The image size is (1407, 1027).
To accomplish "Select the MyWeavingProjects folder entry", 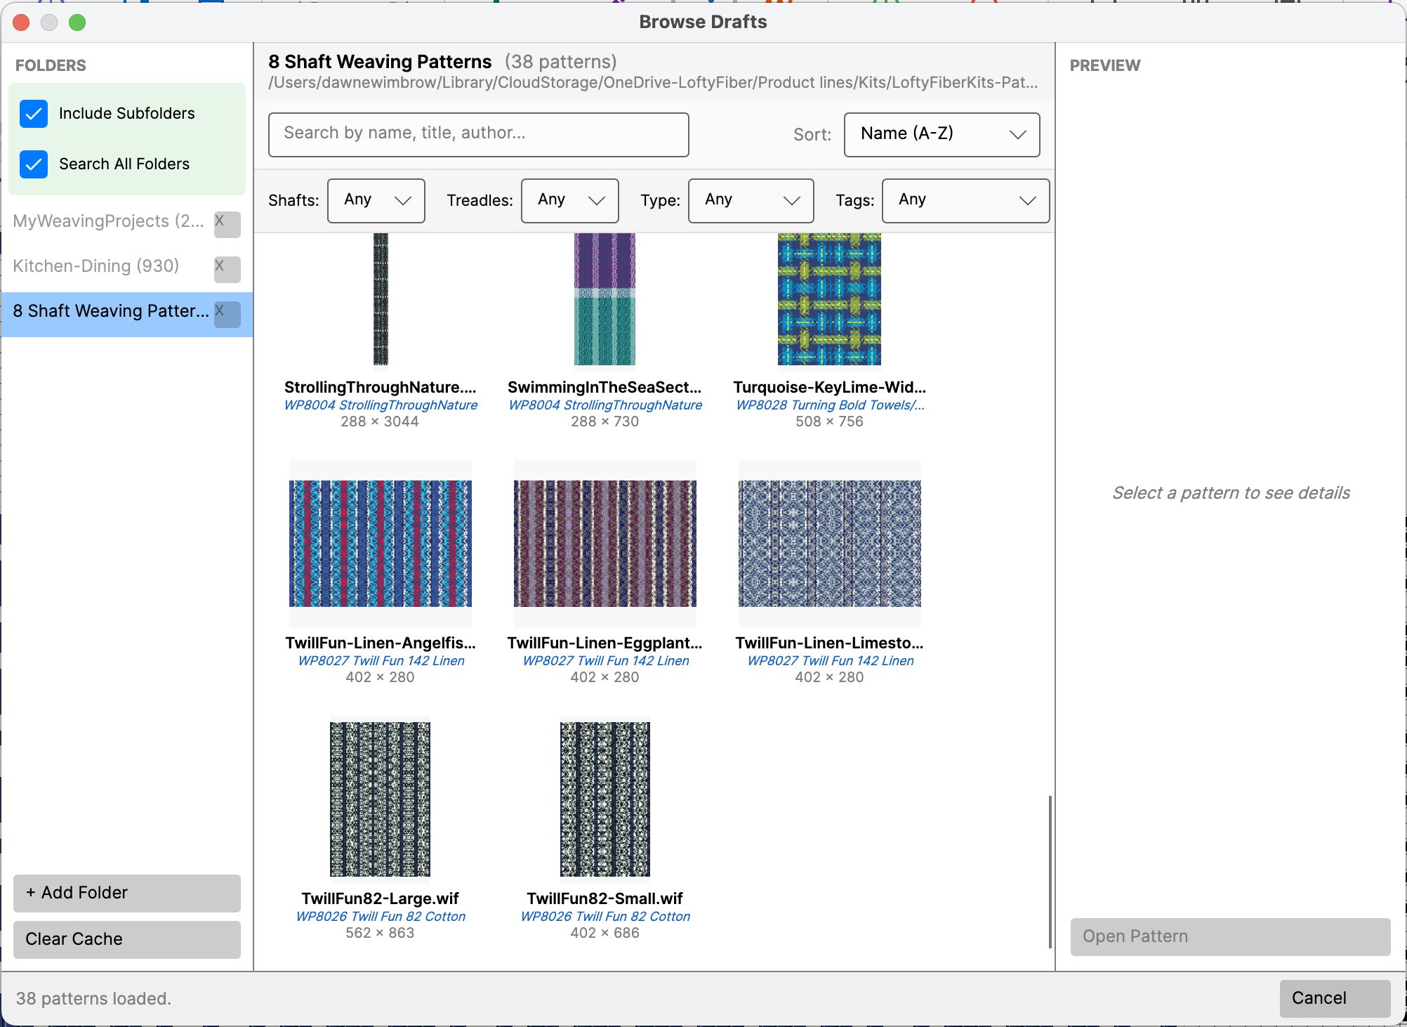I will pos(107,221).
